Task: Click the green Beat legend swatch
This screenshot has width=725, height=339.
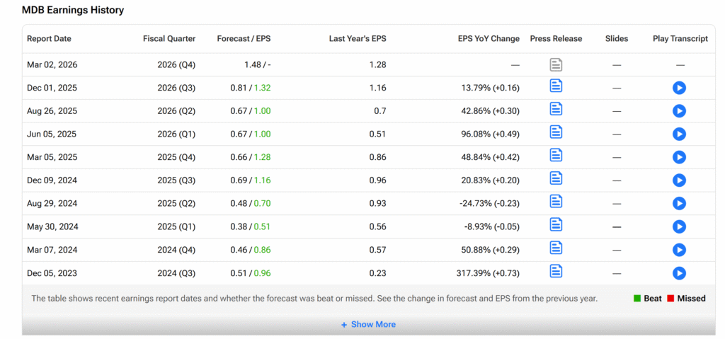Action: click(x=637, y=299)
